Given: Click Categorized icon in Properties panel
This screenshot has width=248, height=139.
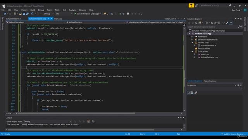Looking at the screenshot, I should [189, 93].
